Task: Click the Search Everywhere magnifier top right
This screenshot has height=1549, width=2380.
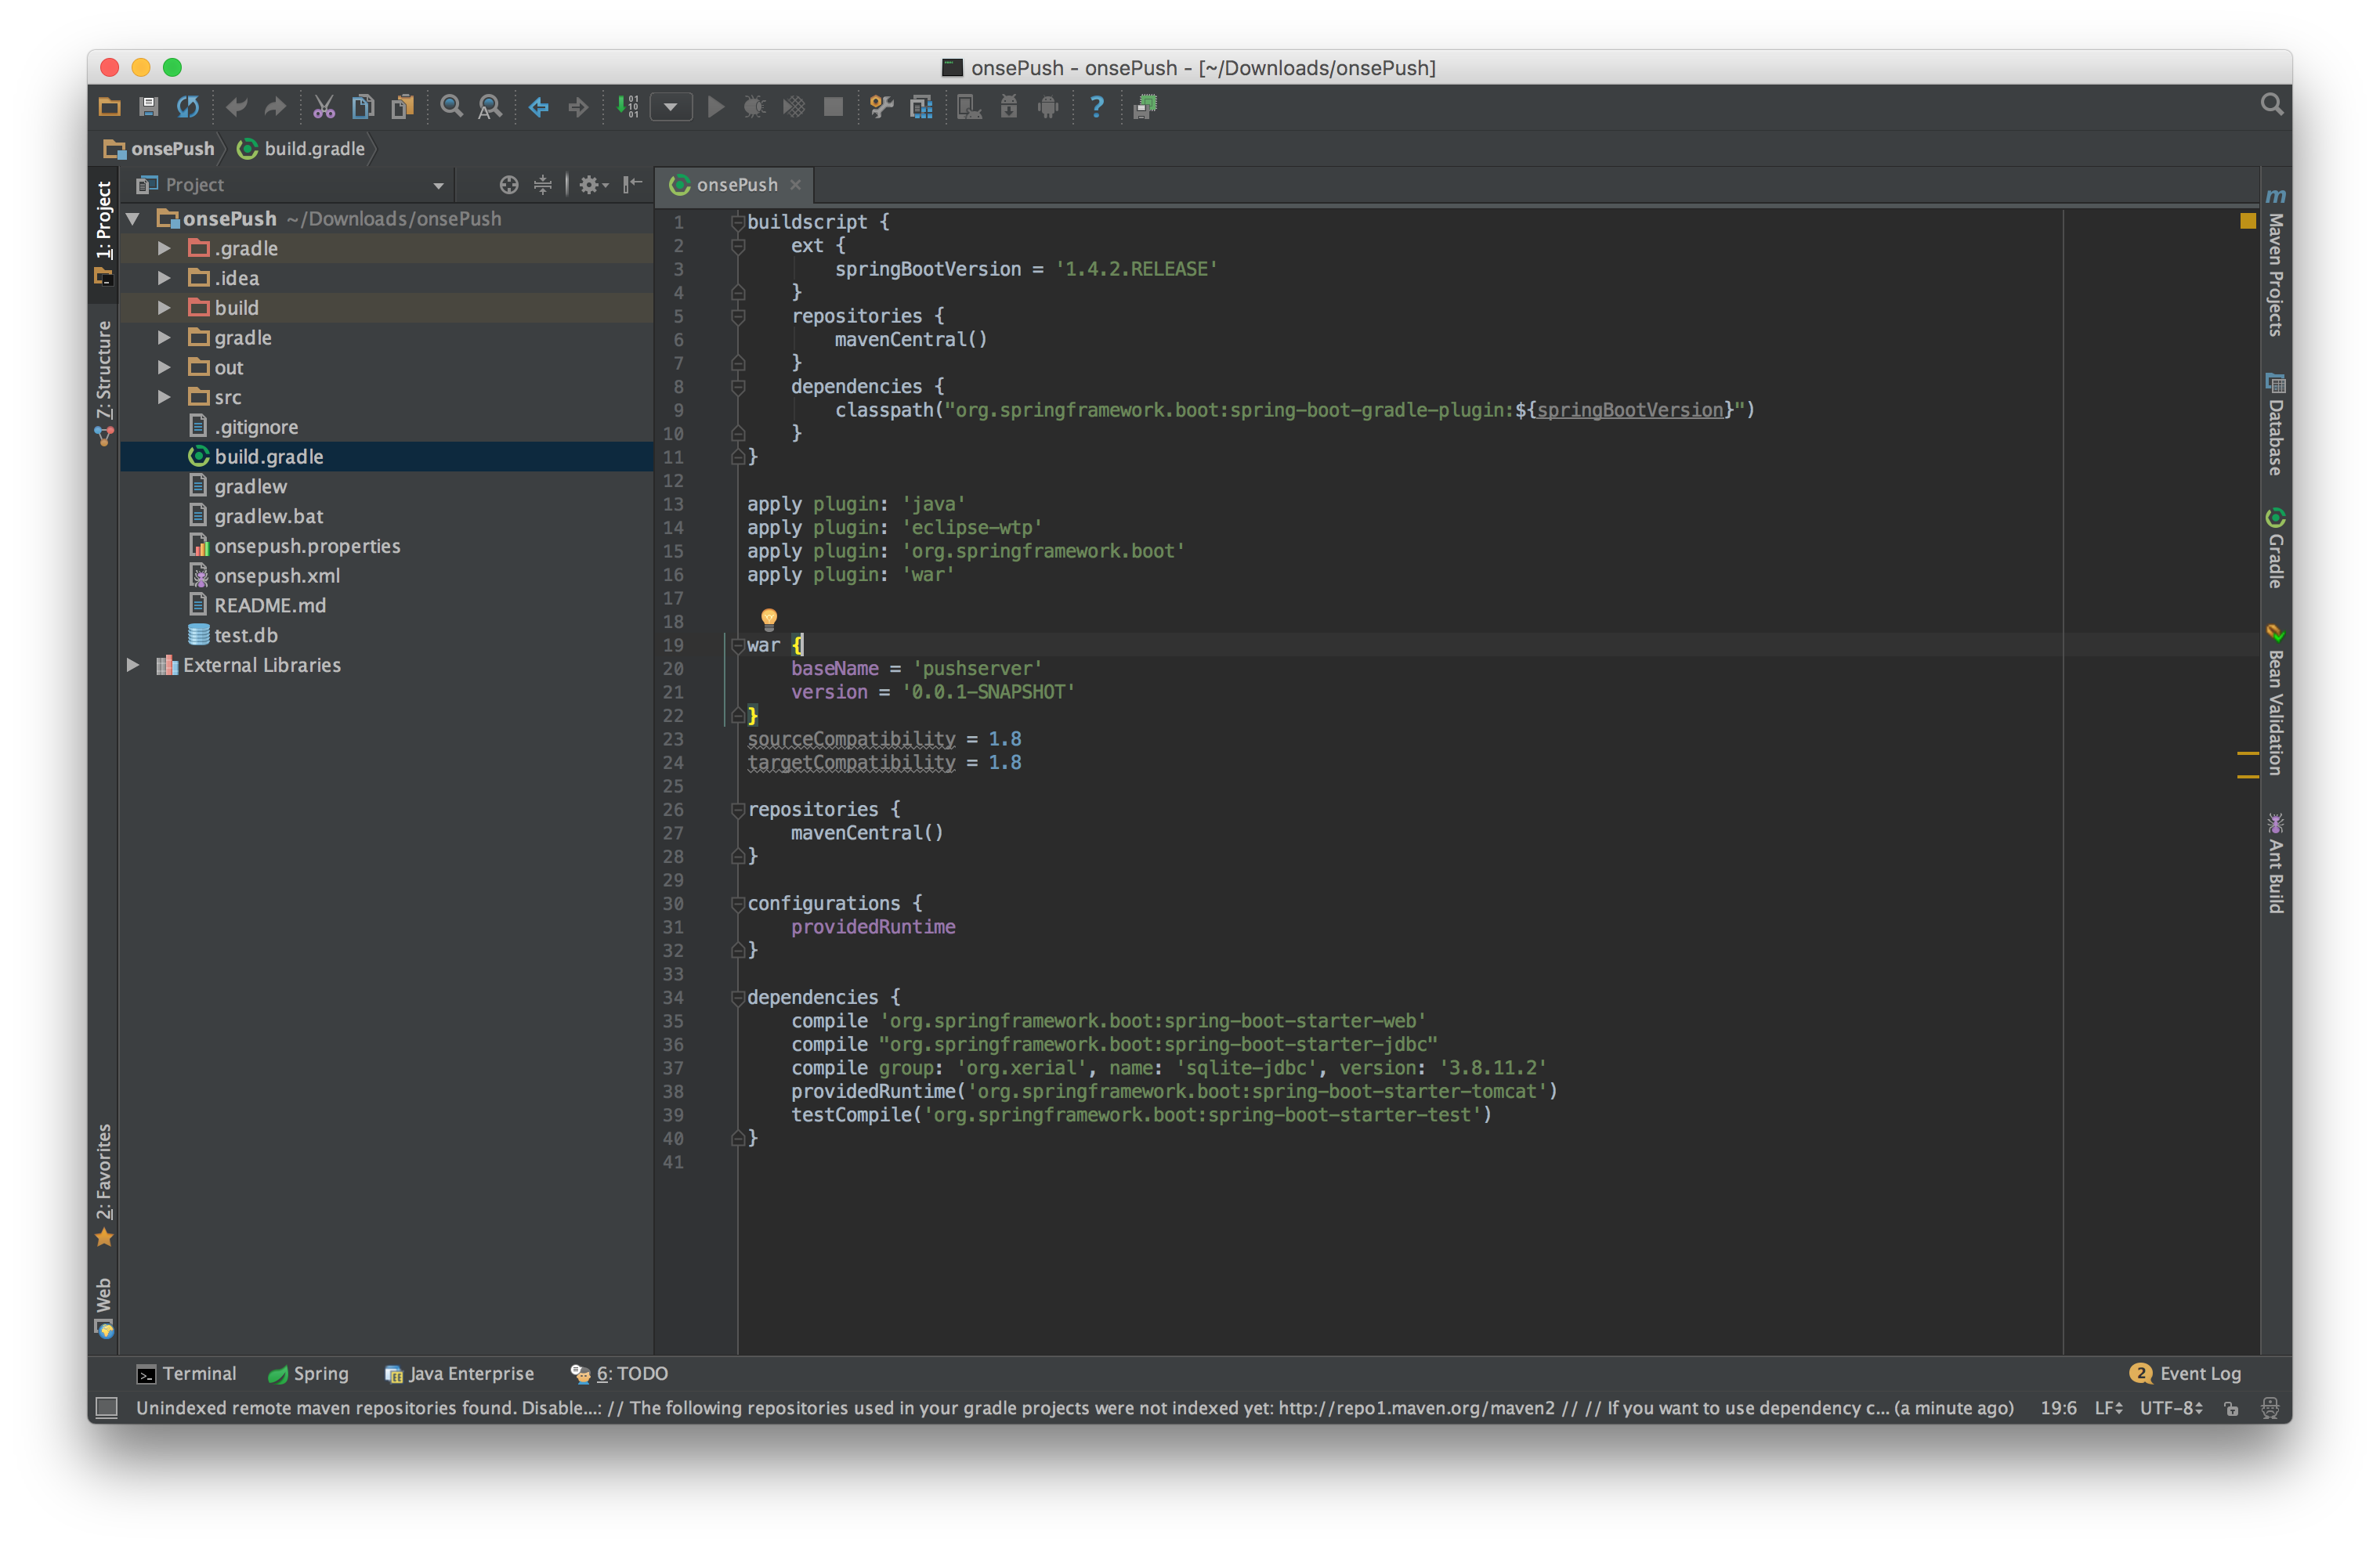Action: (2271, 103)
